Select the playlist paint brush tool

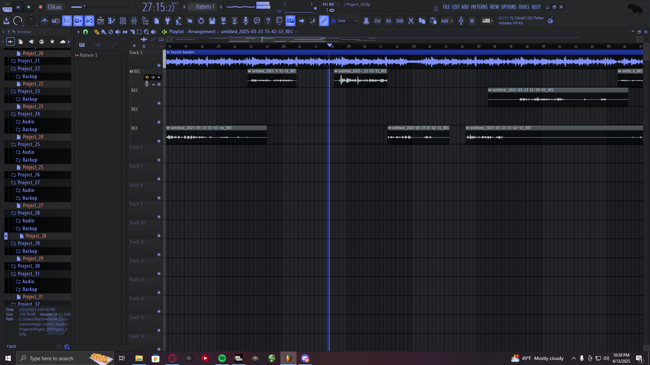(x=104, y=32)
